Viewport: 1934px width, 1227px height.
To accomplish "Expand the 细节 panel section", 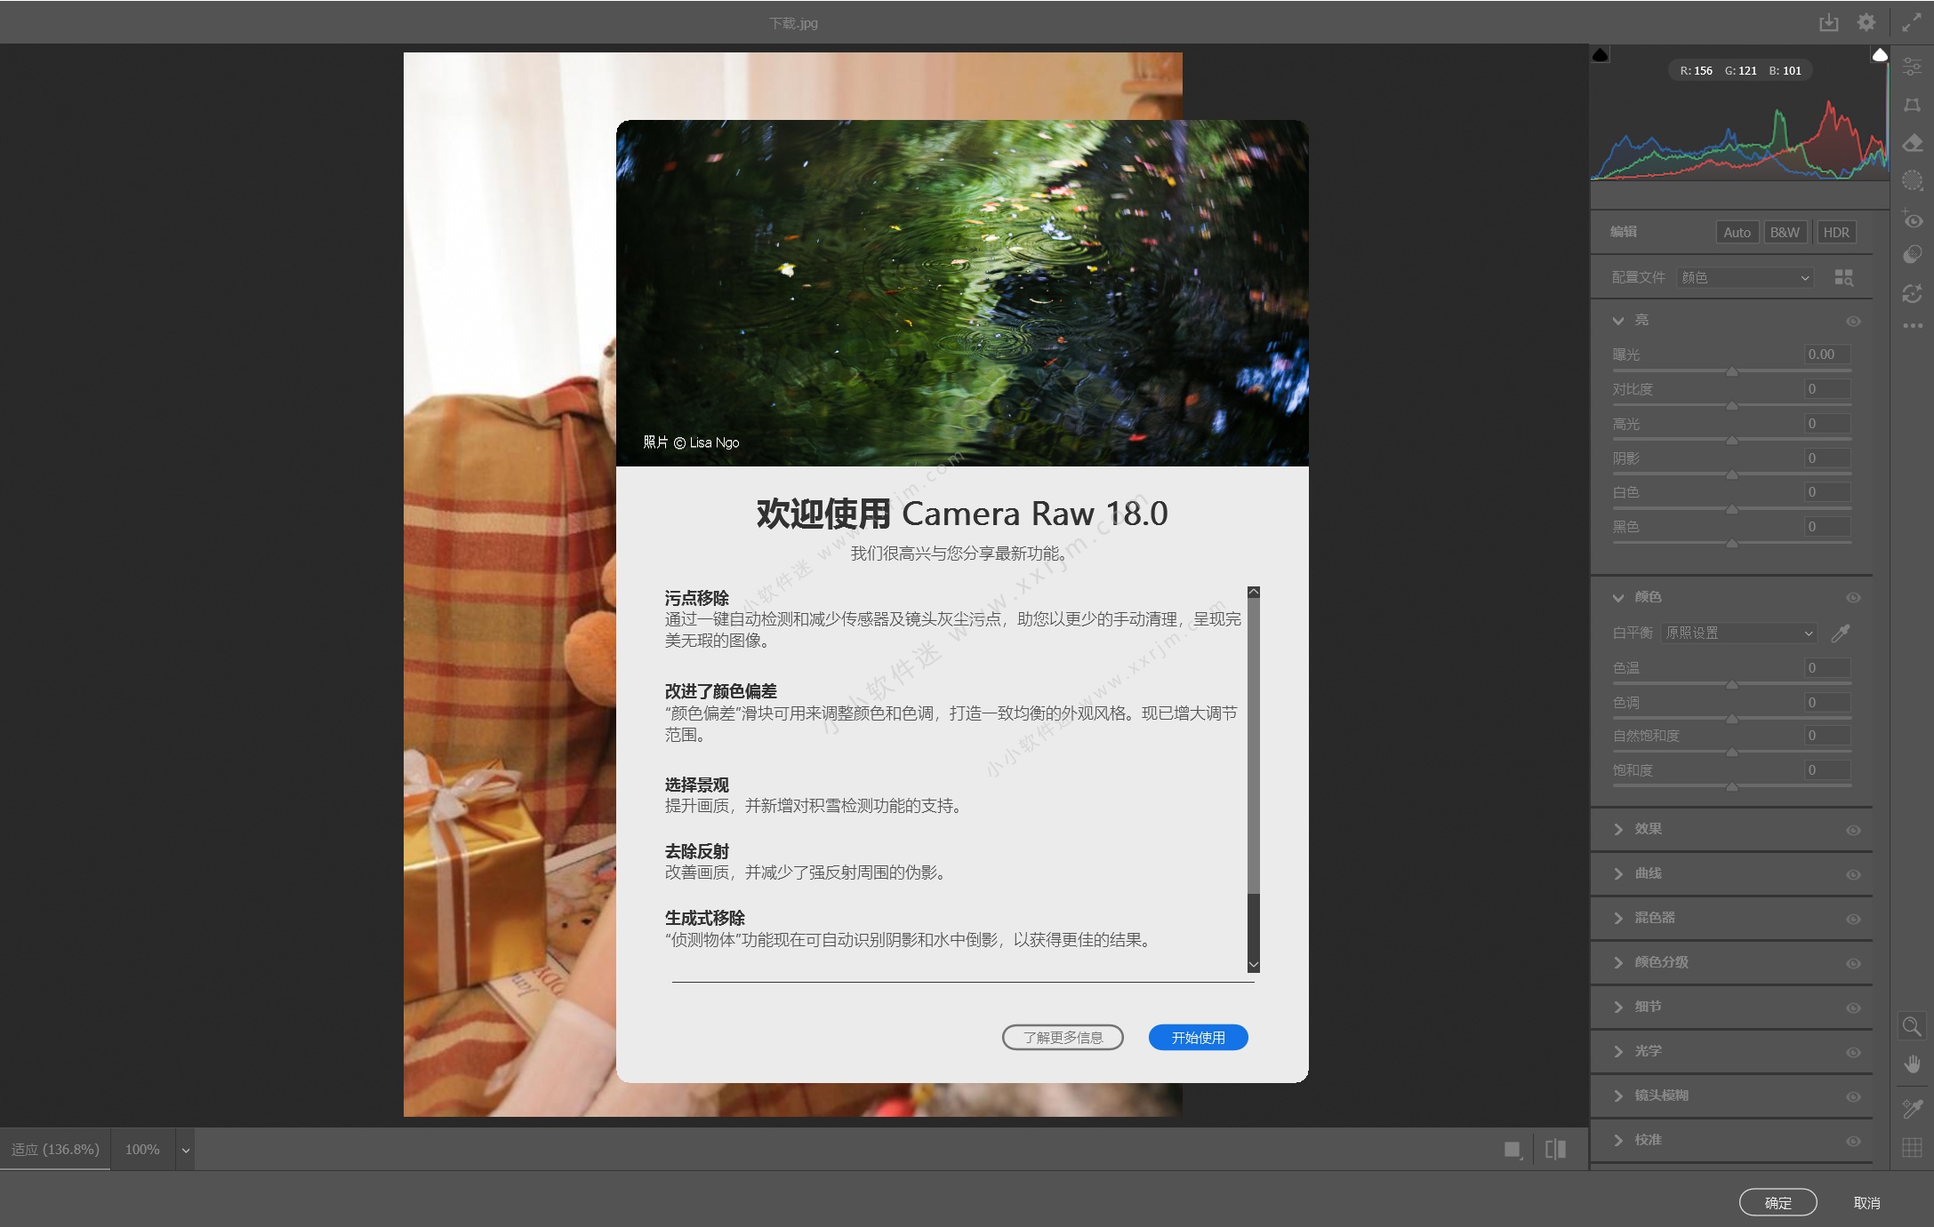I will point(1618,1007).
